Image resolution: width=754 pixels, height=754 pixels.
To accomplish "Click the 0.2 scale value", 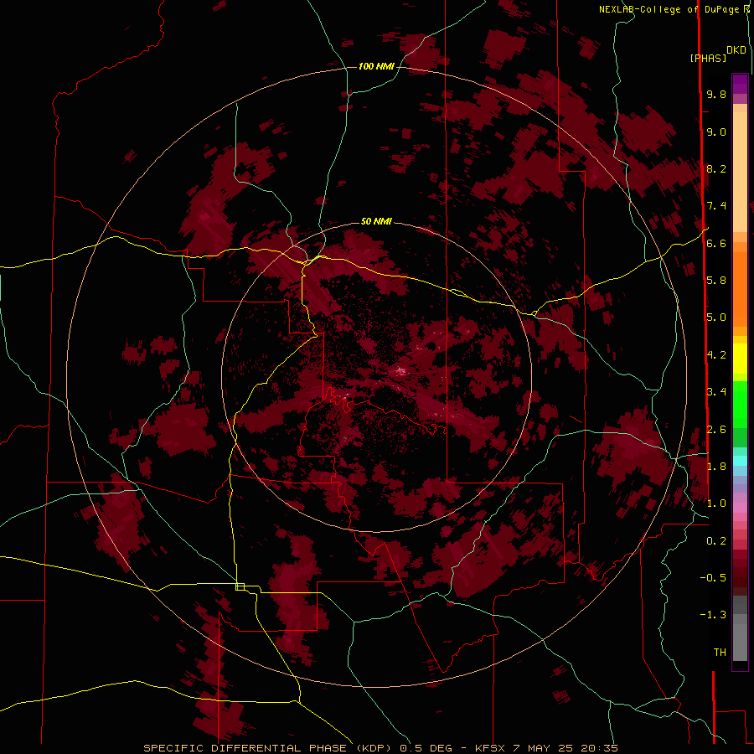I will 716,541.
